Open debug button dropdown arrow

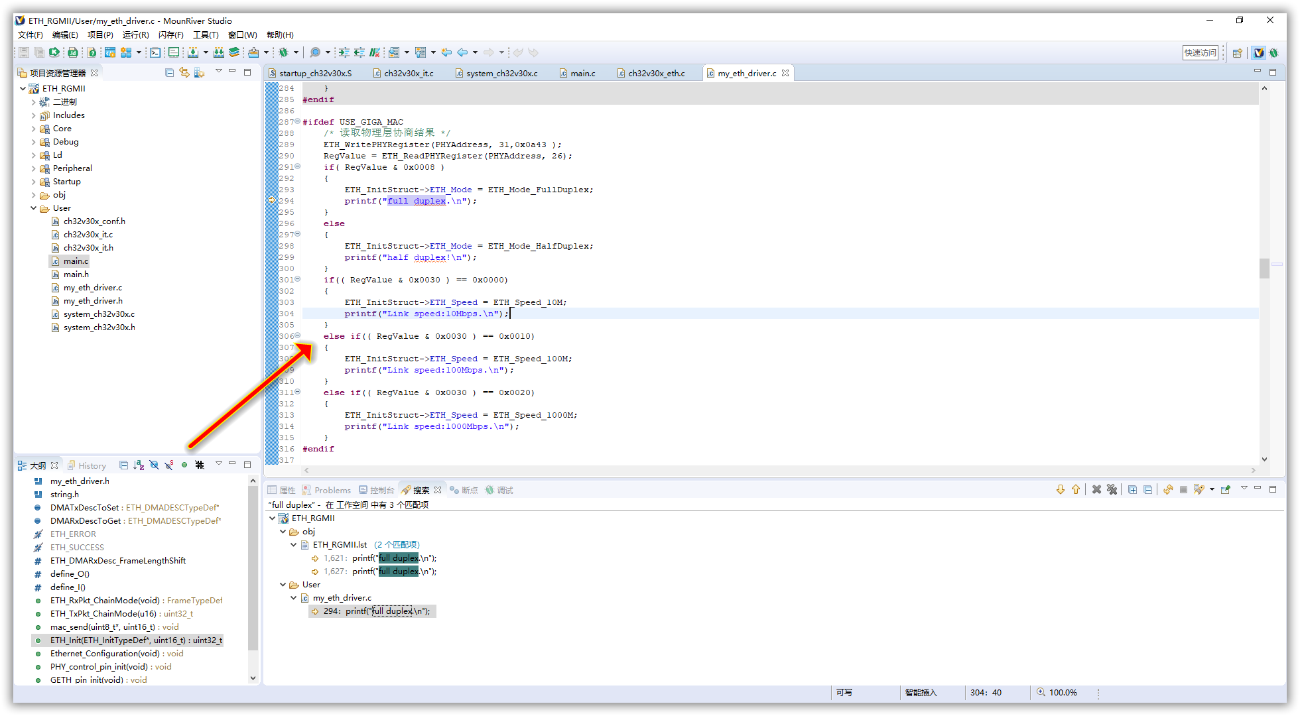coord(296,52)
